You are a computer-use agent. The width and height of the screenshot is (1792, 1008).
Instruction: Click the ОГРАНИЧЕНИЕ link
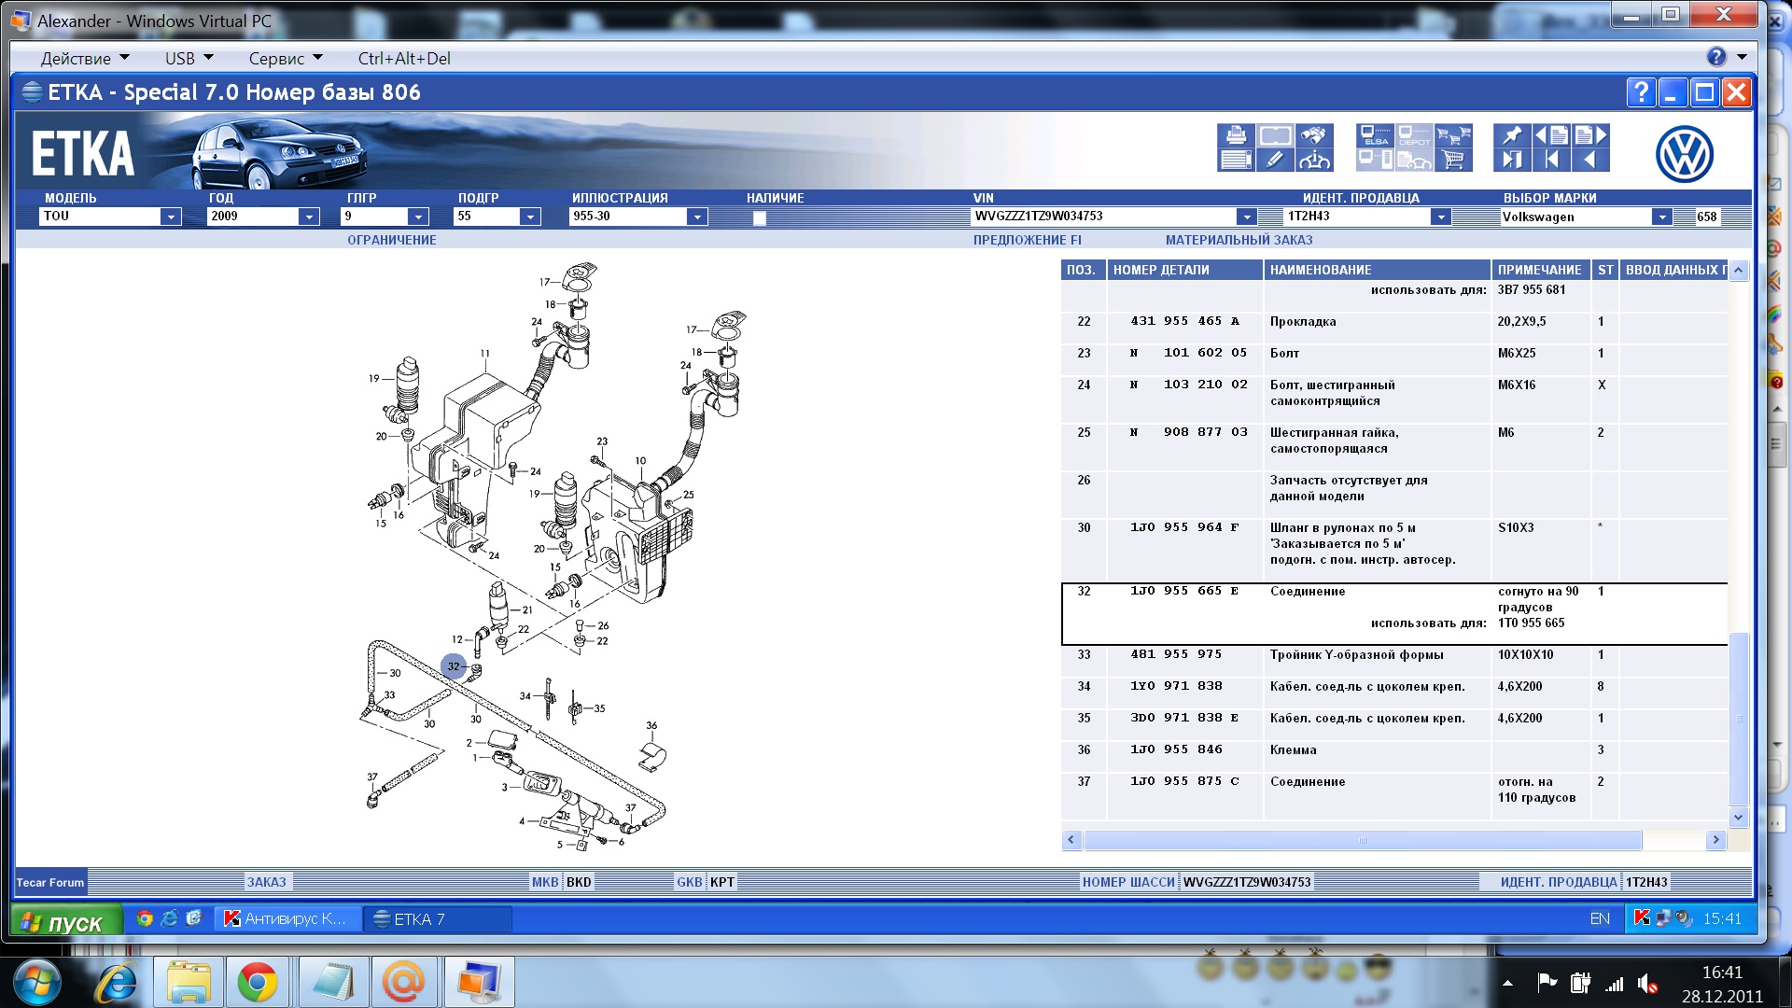point(392,240)
